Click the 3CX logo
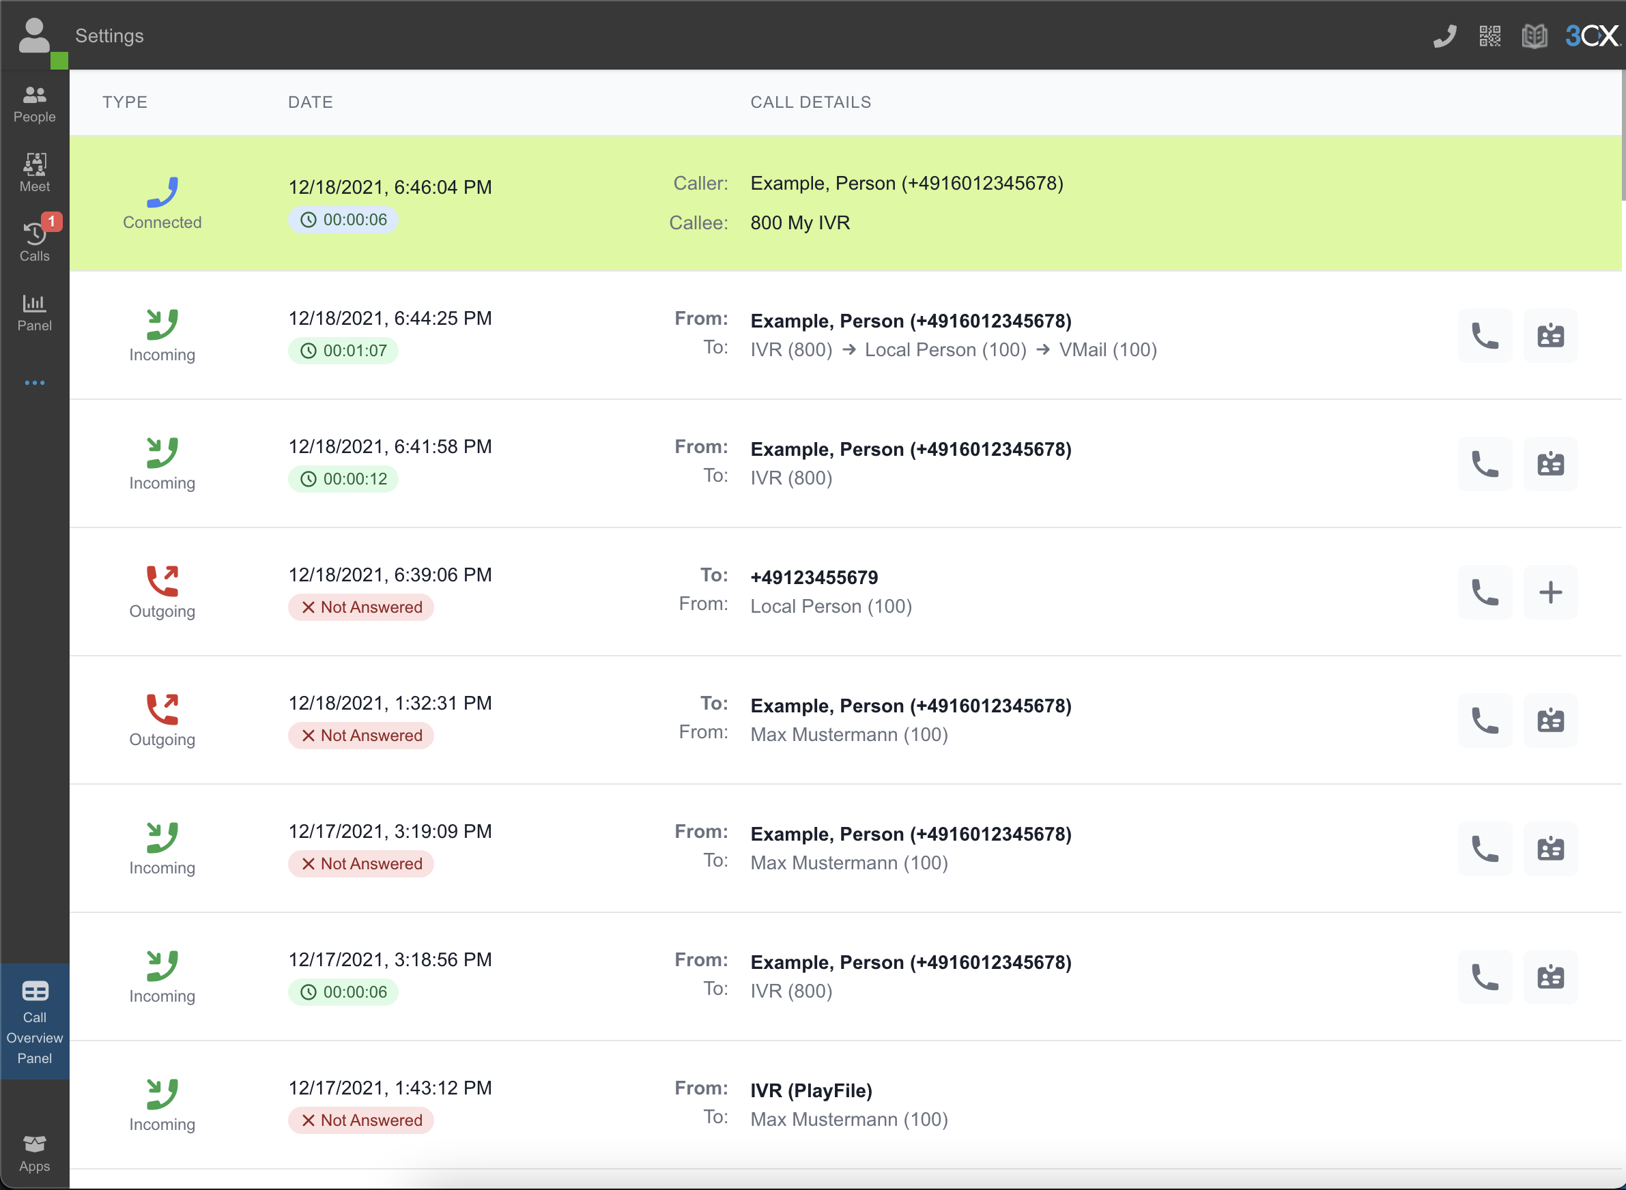Image resolution: width=1626 pixels, height=1190 pixels. 1592,36
